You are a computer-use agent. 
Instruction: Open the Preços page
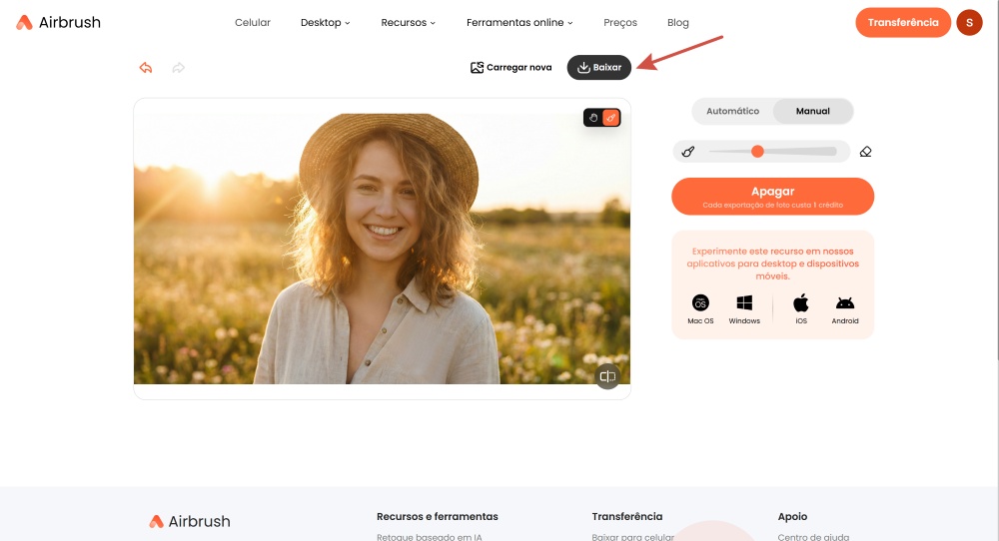[620, 22]
